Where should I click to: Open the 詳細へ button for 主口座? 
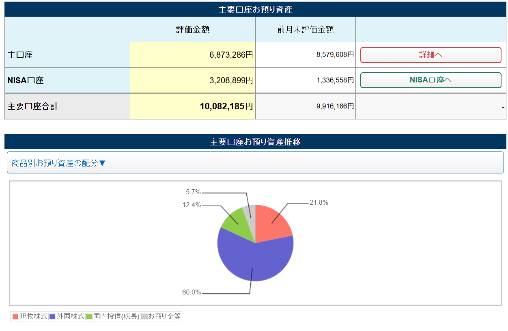coord(431,55)
